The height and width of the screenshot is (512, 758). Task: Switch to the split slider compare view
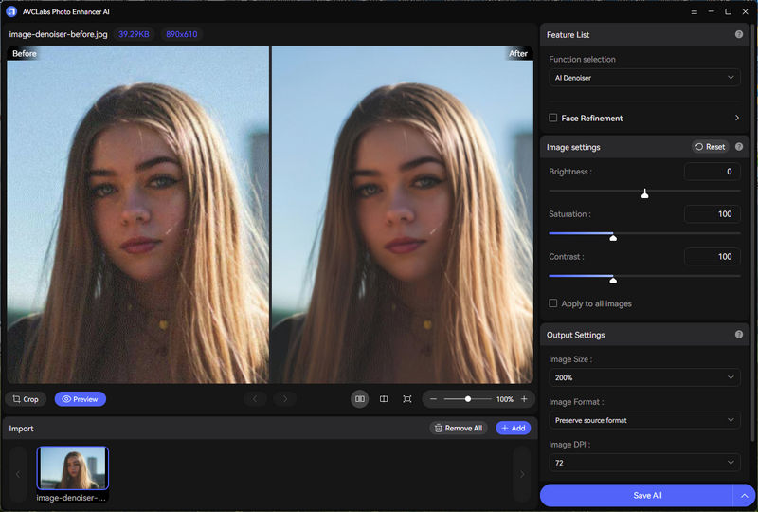[x=384, y=399]
